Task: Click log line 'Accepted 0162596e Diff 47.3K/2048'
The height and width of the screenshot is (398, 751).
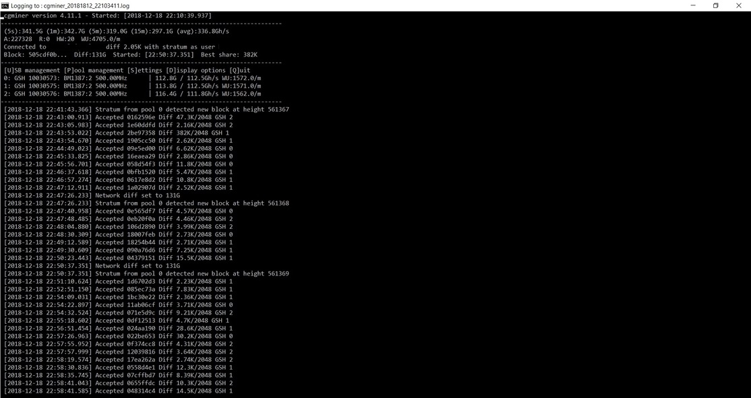Action: 118,117
